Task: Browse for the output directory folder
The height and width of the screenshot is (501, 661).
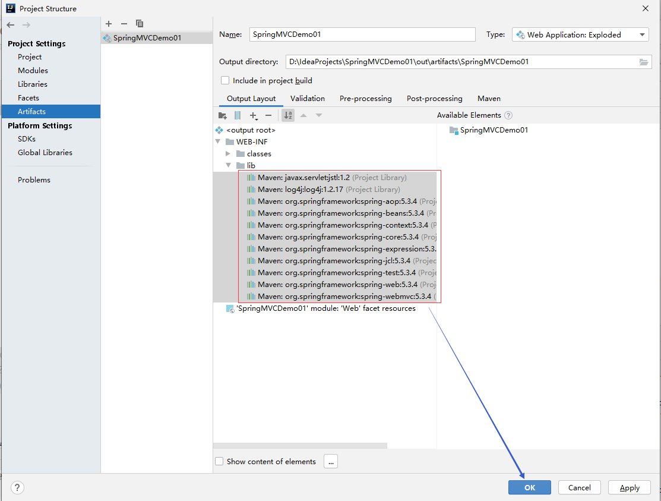Action: (x=644, y=62)
